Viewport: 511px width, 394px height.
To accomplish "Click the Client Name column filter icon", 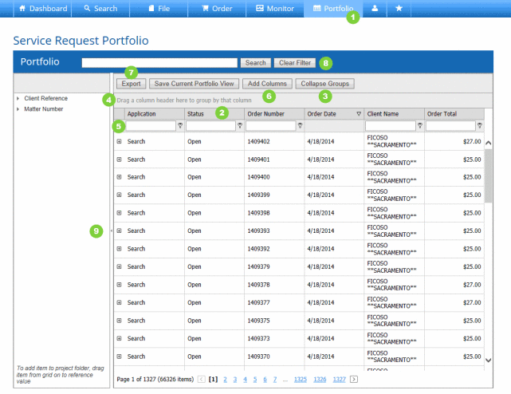I will point(420,125).
